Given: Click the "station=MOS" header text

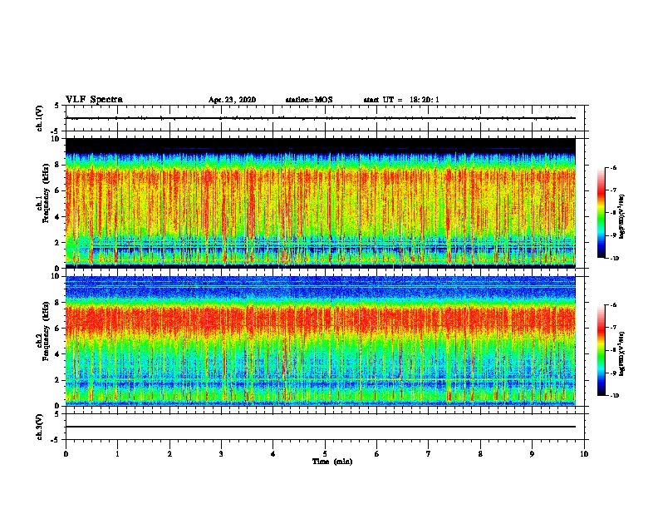Looking at the screenshot, I should 309,100.
